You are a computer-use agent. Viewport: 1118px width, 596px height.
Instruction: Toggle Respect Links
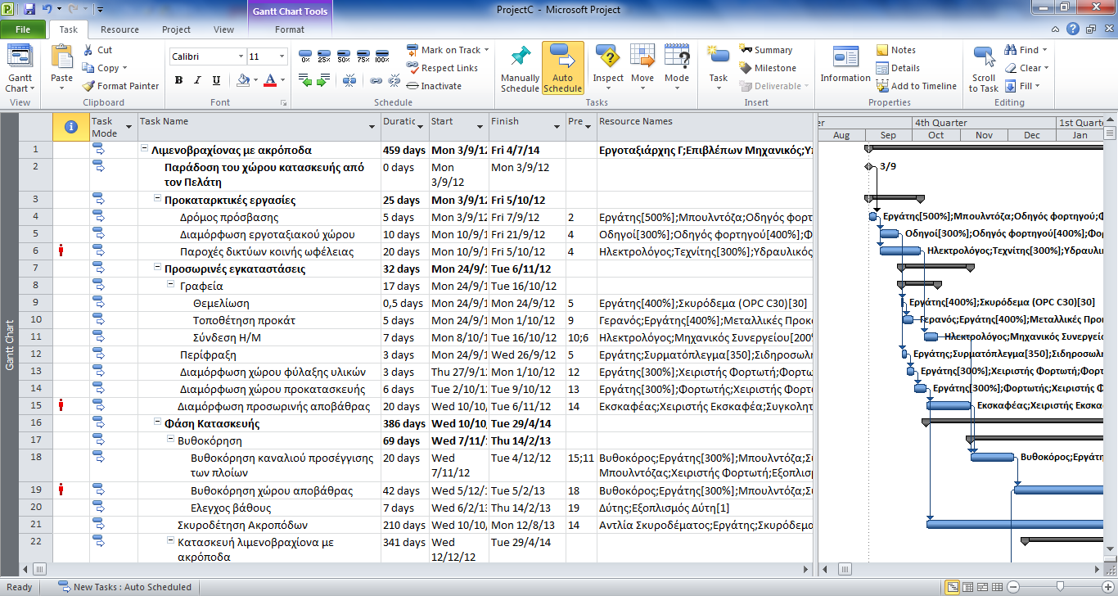click(x=442, y=68)
